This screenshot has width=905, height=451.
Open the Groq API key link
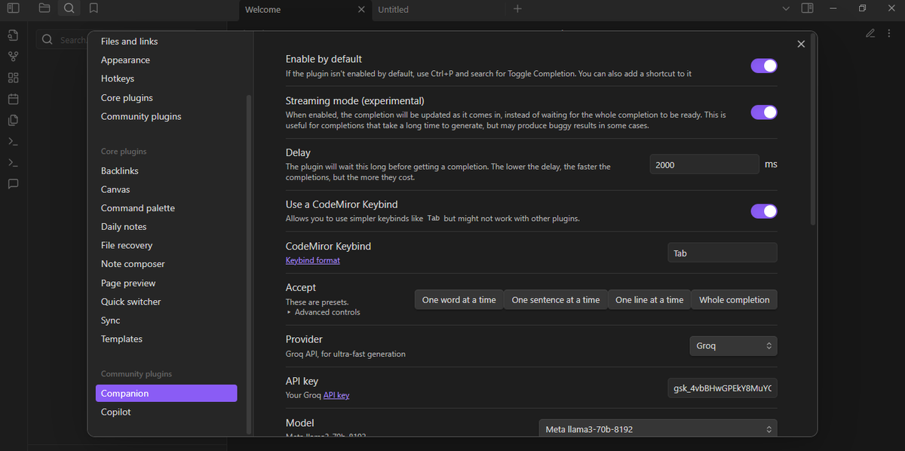tap(336, 395)
